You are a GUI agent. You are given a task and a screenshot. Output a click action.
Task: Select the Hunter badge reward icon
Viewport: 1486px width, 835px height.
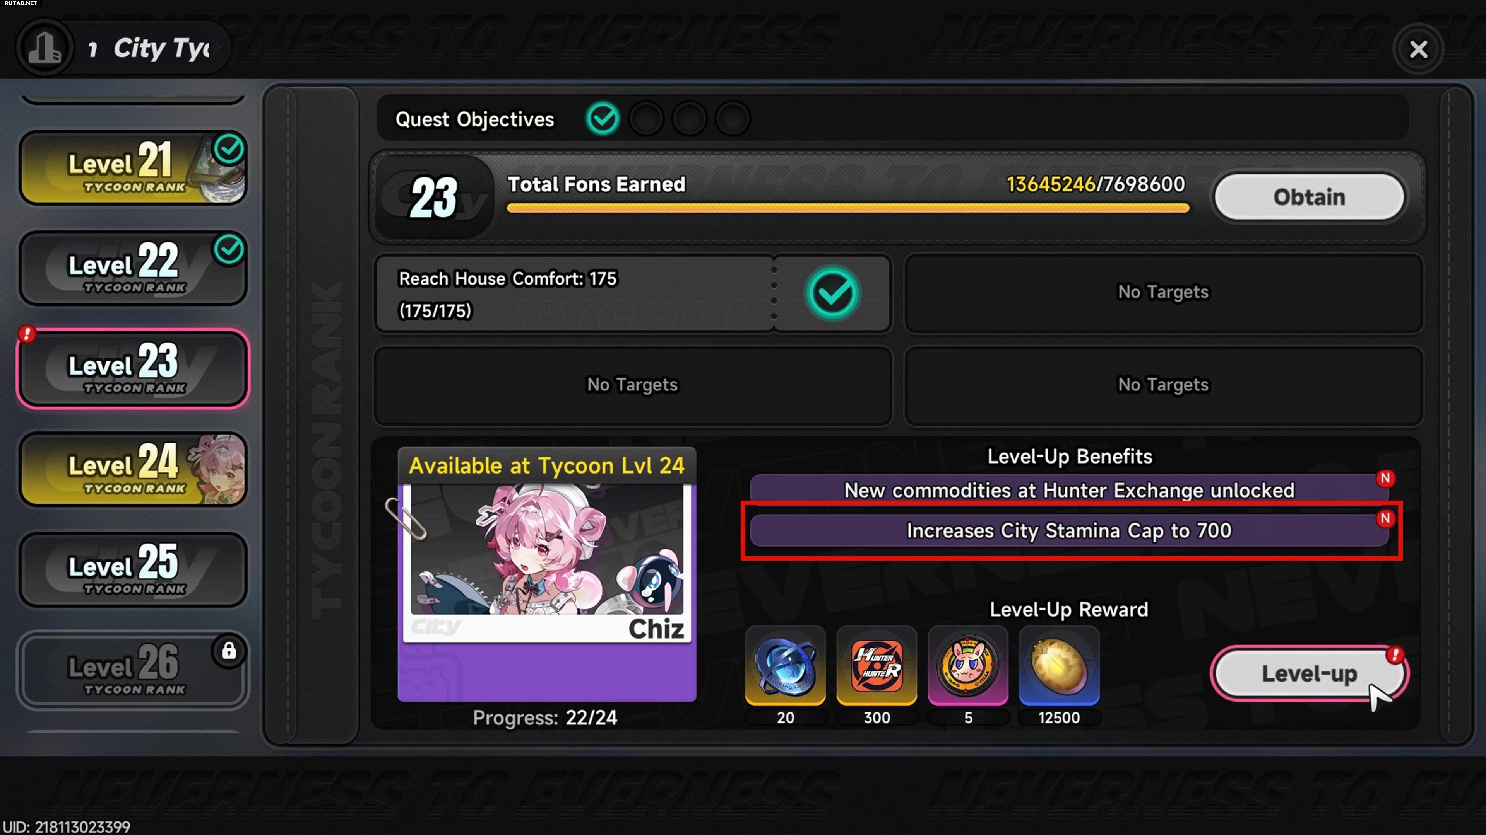pyautogui.click(x=876, y=666)
